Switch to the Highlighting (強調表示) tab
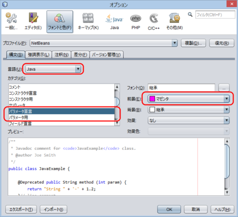238x217 pixels. [x=39, y=55]
